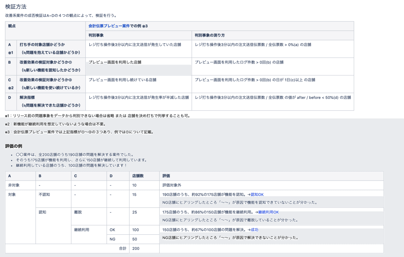Select the 店舗数 column header
The width and height of the screenshot is (404, 257).
click(x=144, y=176)
